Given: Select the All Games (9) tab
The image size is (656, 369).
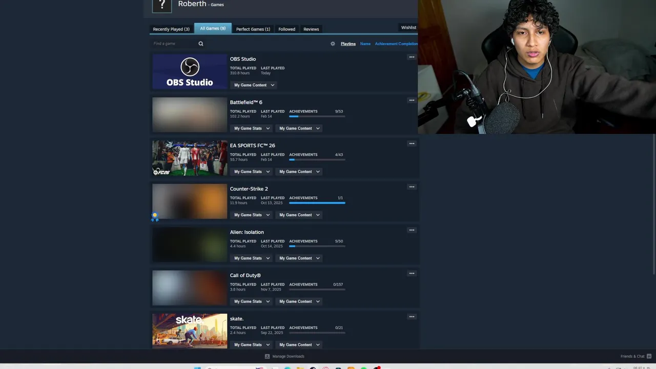Looking at the screenshot, I should 213,29.
